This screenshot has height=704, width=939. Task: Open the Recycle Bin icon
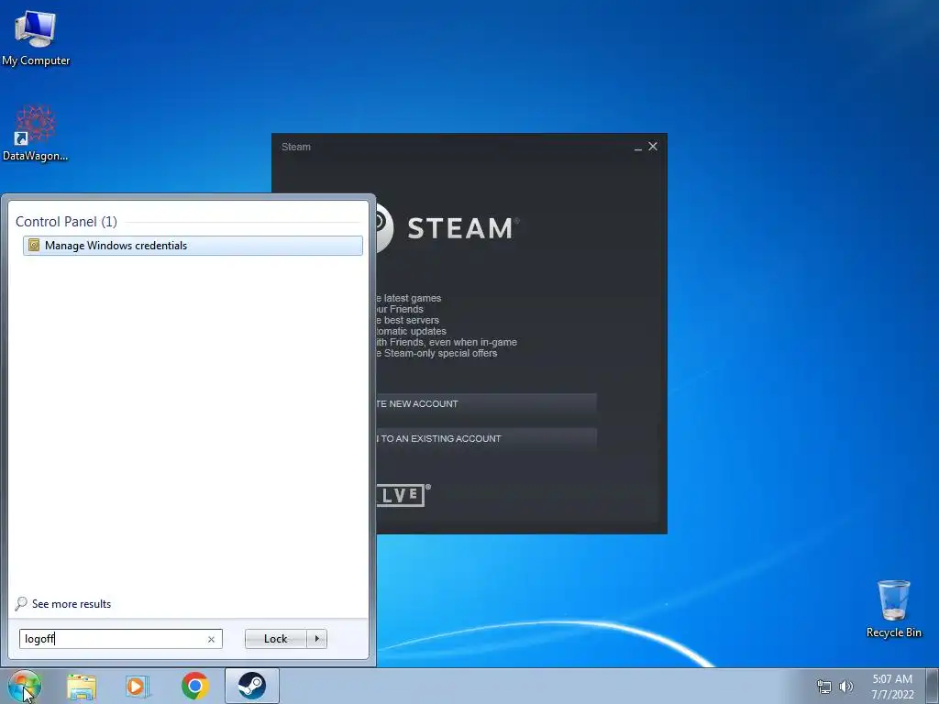893,609
